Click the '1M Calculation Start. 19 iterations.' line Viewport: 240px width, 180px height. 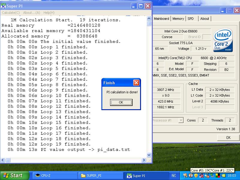pyautogui.click(x=66, y=20)
